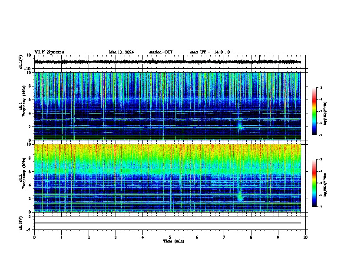Screen dimensions: 344x266
Task: Click the ch.1 spectrogram color scale bar
Action: (314, 111)
